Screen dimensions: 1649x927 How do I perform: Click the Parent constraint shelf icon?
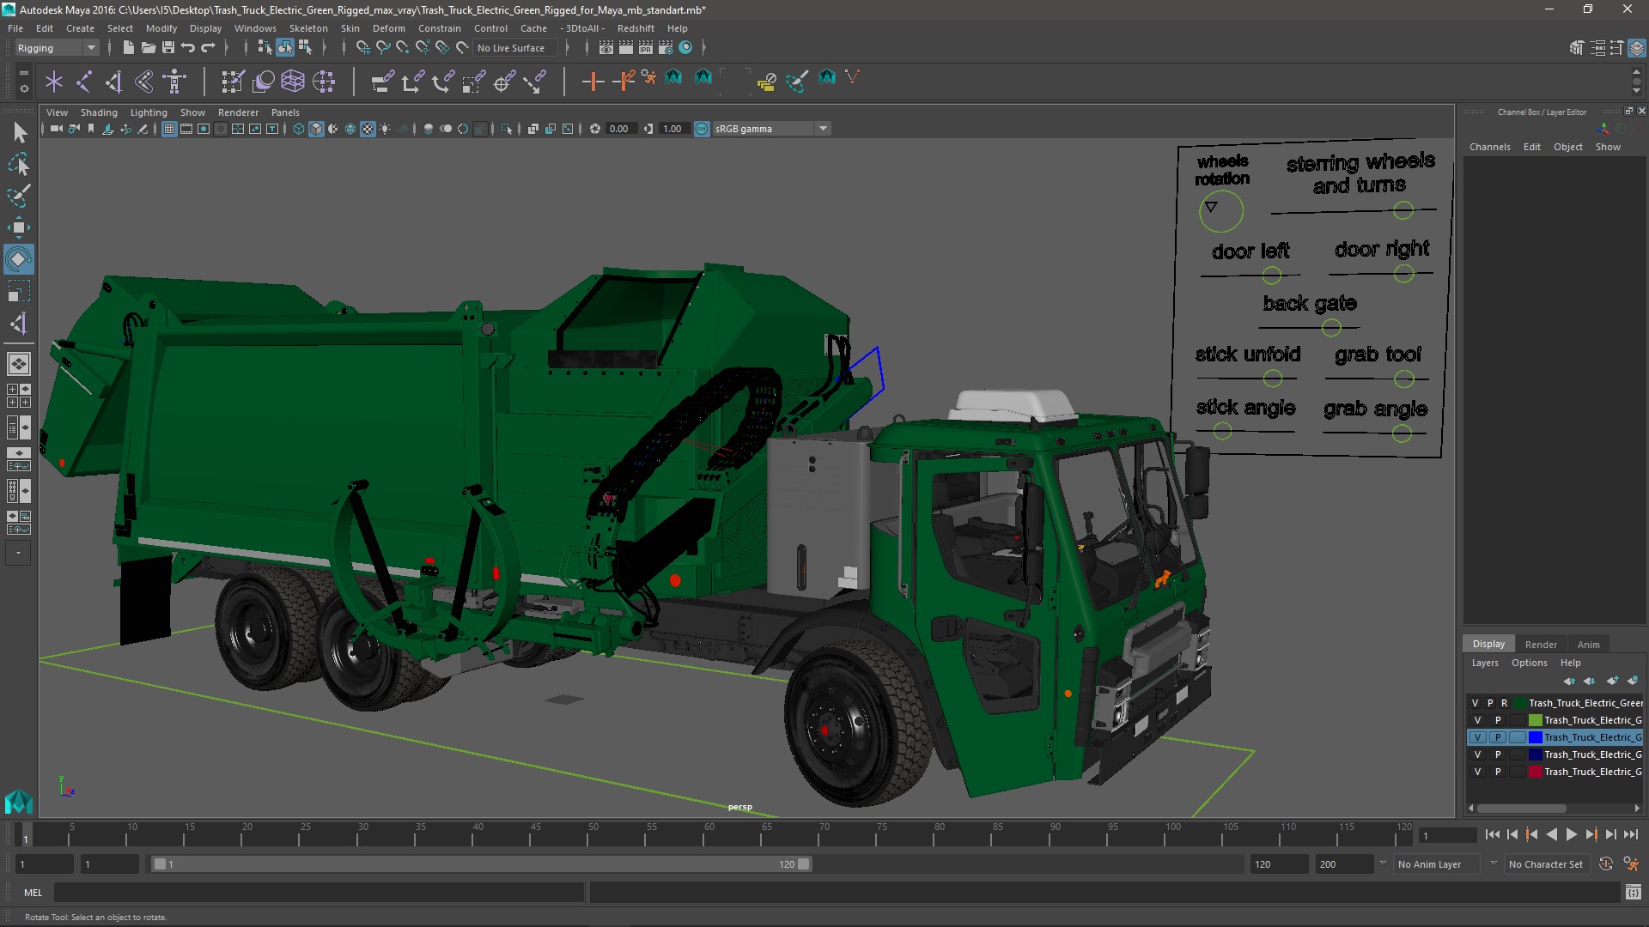click(382, 82)
